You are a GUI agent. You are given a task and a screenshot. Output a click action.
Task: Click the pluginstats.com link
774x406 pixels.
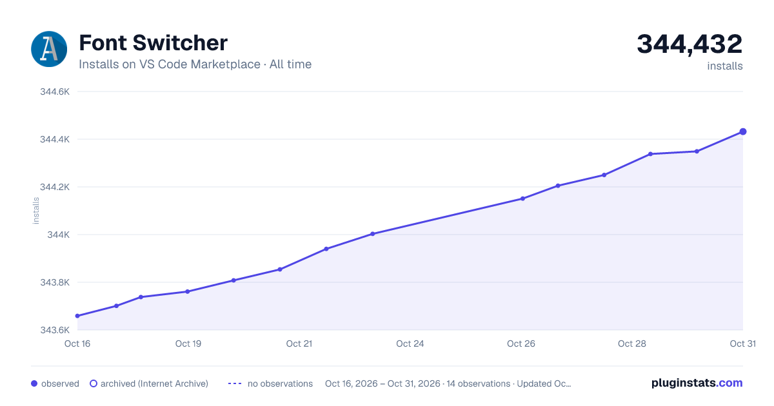pos(697,383)
